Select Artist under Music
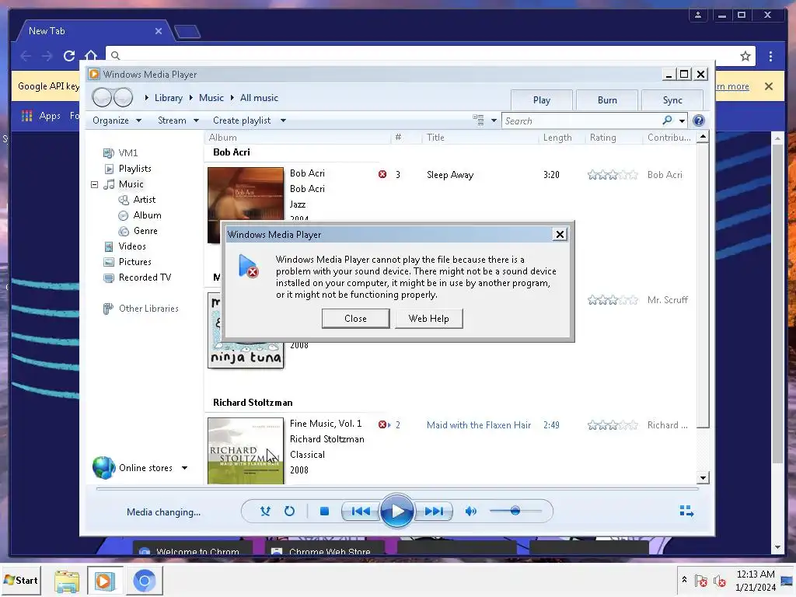This screenshot has height=597, width=796. [x=144, y=200]
